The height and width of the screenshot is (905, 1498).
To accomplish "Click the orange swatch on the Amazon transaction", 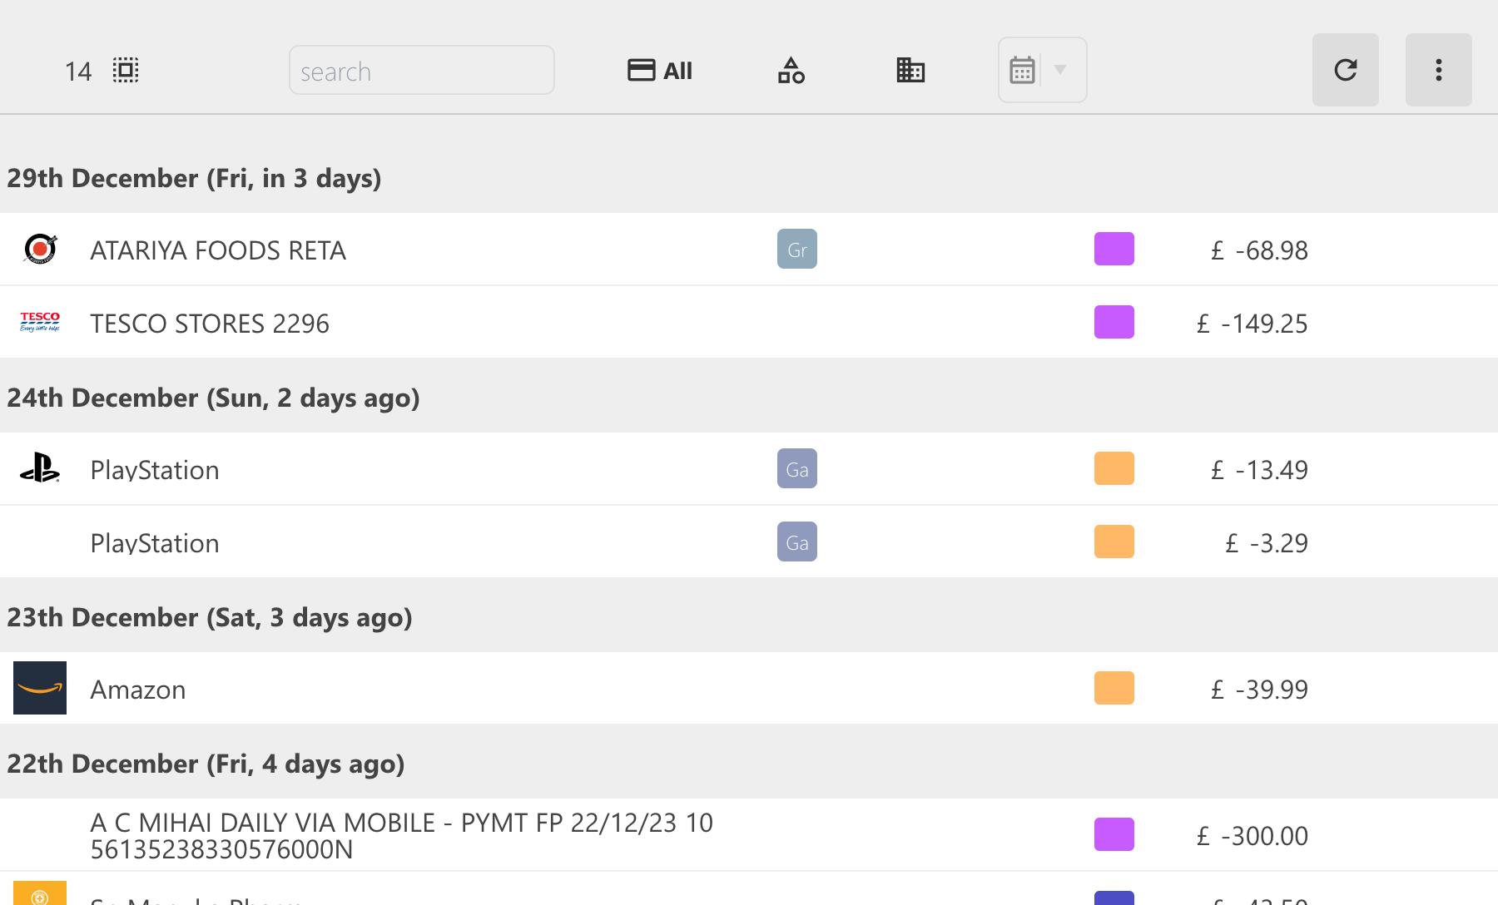I will [1114, 688].
